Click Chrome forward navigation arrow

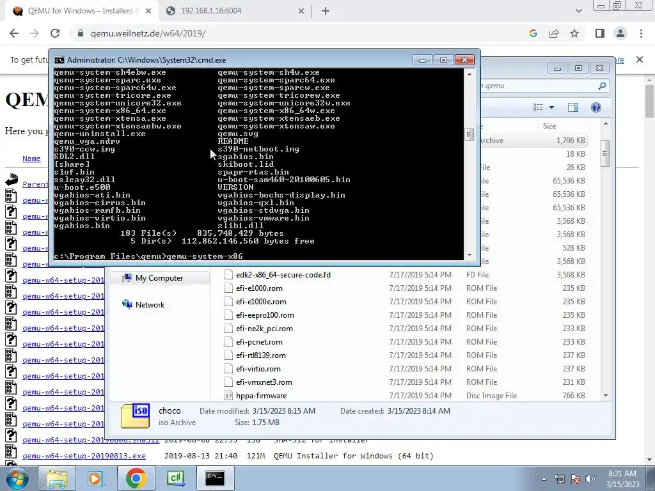coord(35,33)
